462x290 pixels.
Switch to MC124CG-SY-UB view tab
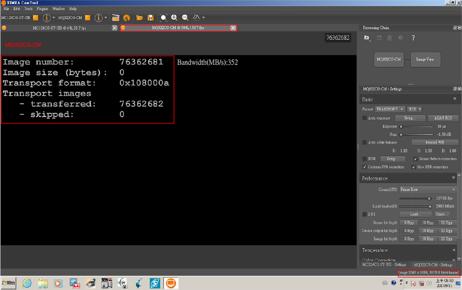tap(59, 28)
